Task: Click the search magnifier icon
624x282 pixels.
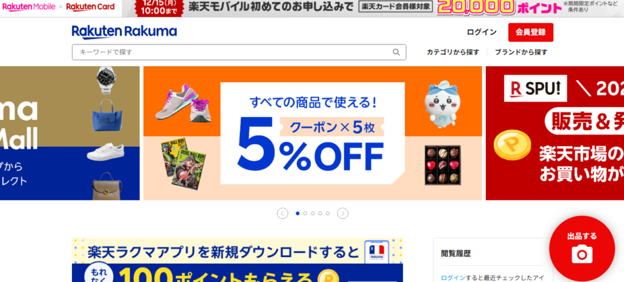Action: (396, 52)
